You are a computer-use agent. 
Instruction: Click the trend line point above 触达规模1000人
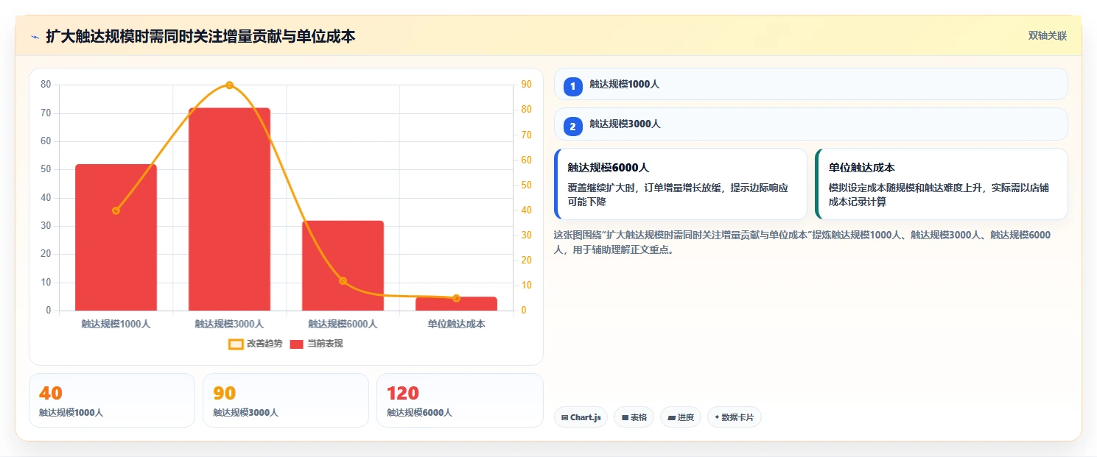(x=116, y=210)
